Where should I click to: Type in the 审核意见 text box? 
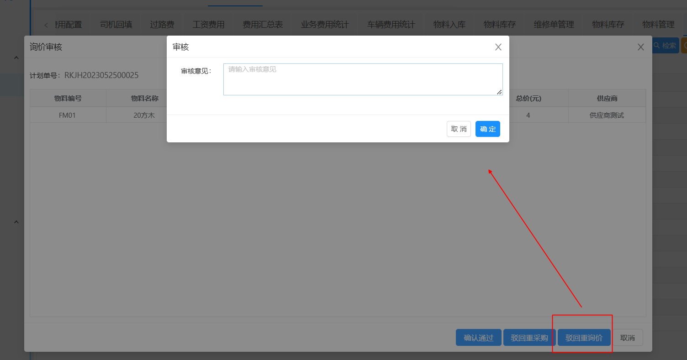tap(363, 79)
